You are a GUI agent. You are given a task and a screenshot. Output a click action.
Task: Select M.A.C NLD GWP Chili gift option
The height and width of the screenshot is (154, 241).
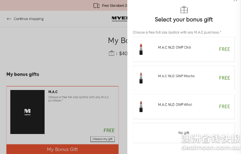[x=184, y=49]
